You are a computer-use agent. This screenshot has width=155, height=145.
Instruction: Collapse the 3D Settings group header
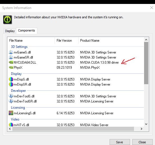coord(19,47)
